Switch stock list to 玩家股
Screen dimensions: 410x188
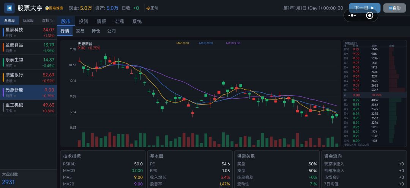pos(28,20)
